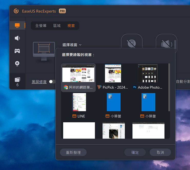Image resolution: width=190 pixels, height=170 pixels.
Task: Switch to the 全螢幕 tab
Action: click(41, 26)
